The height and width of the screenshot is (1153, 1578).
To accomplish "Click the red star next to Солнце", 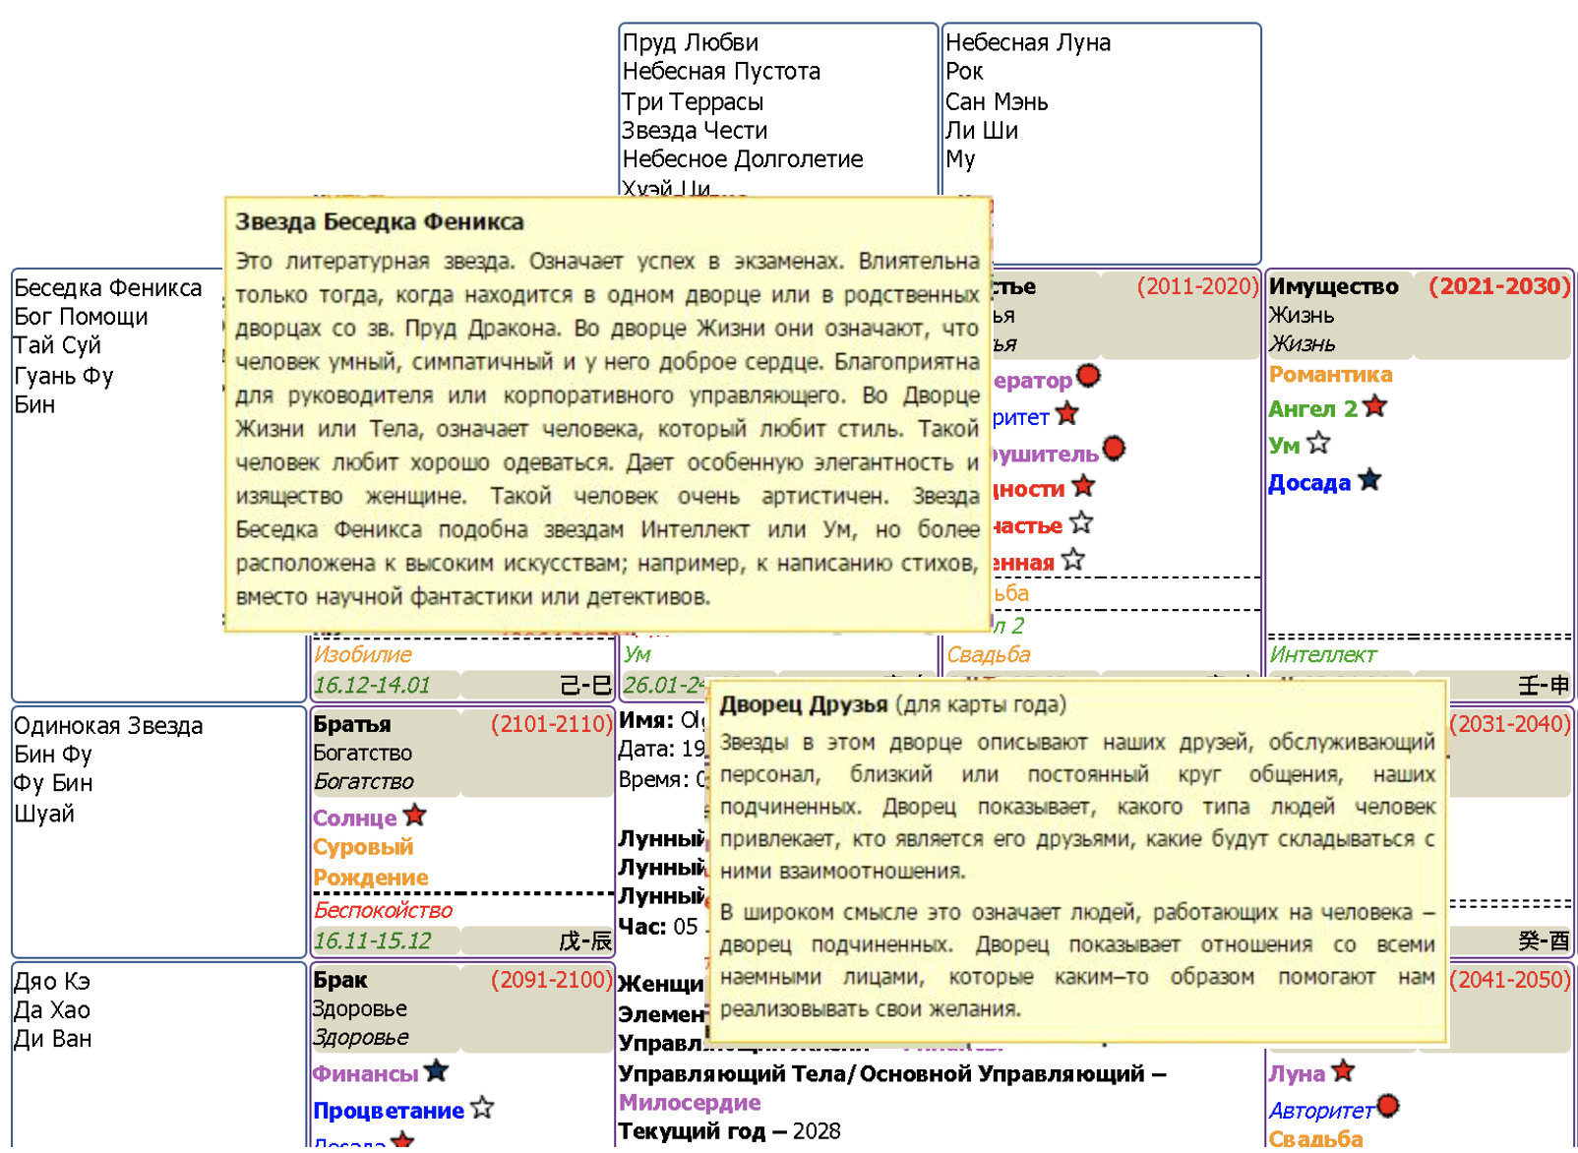I will click(414, 816).
